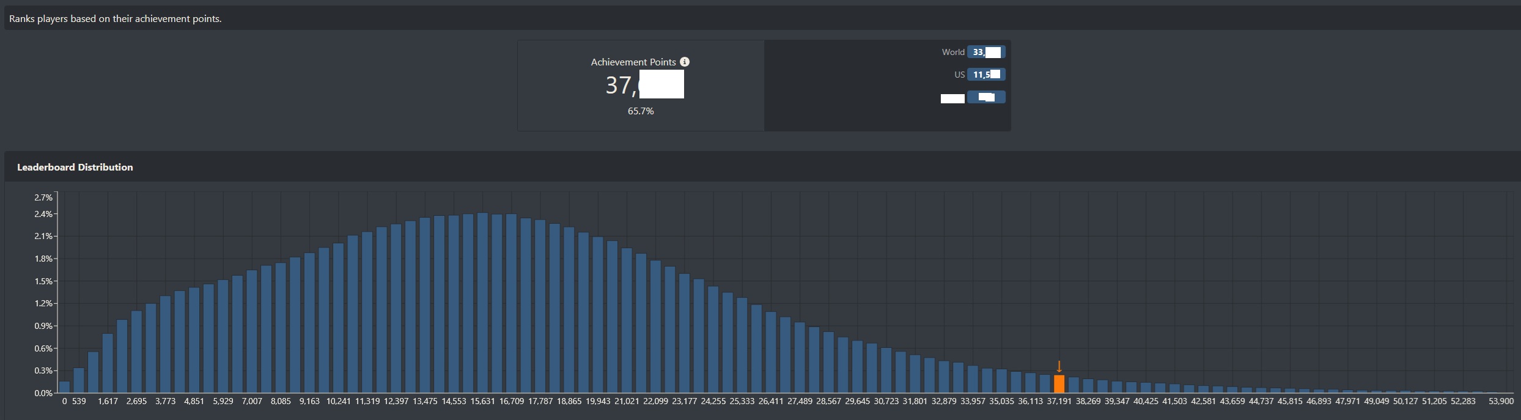Viewport: 1521px width, 420px height.
Task: Click the Achievement Points label
Action: [x=633, y=62]
